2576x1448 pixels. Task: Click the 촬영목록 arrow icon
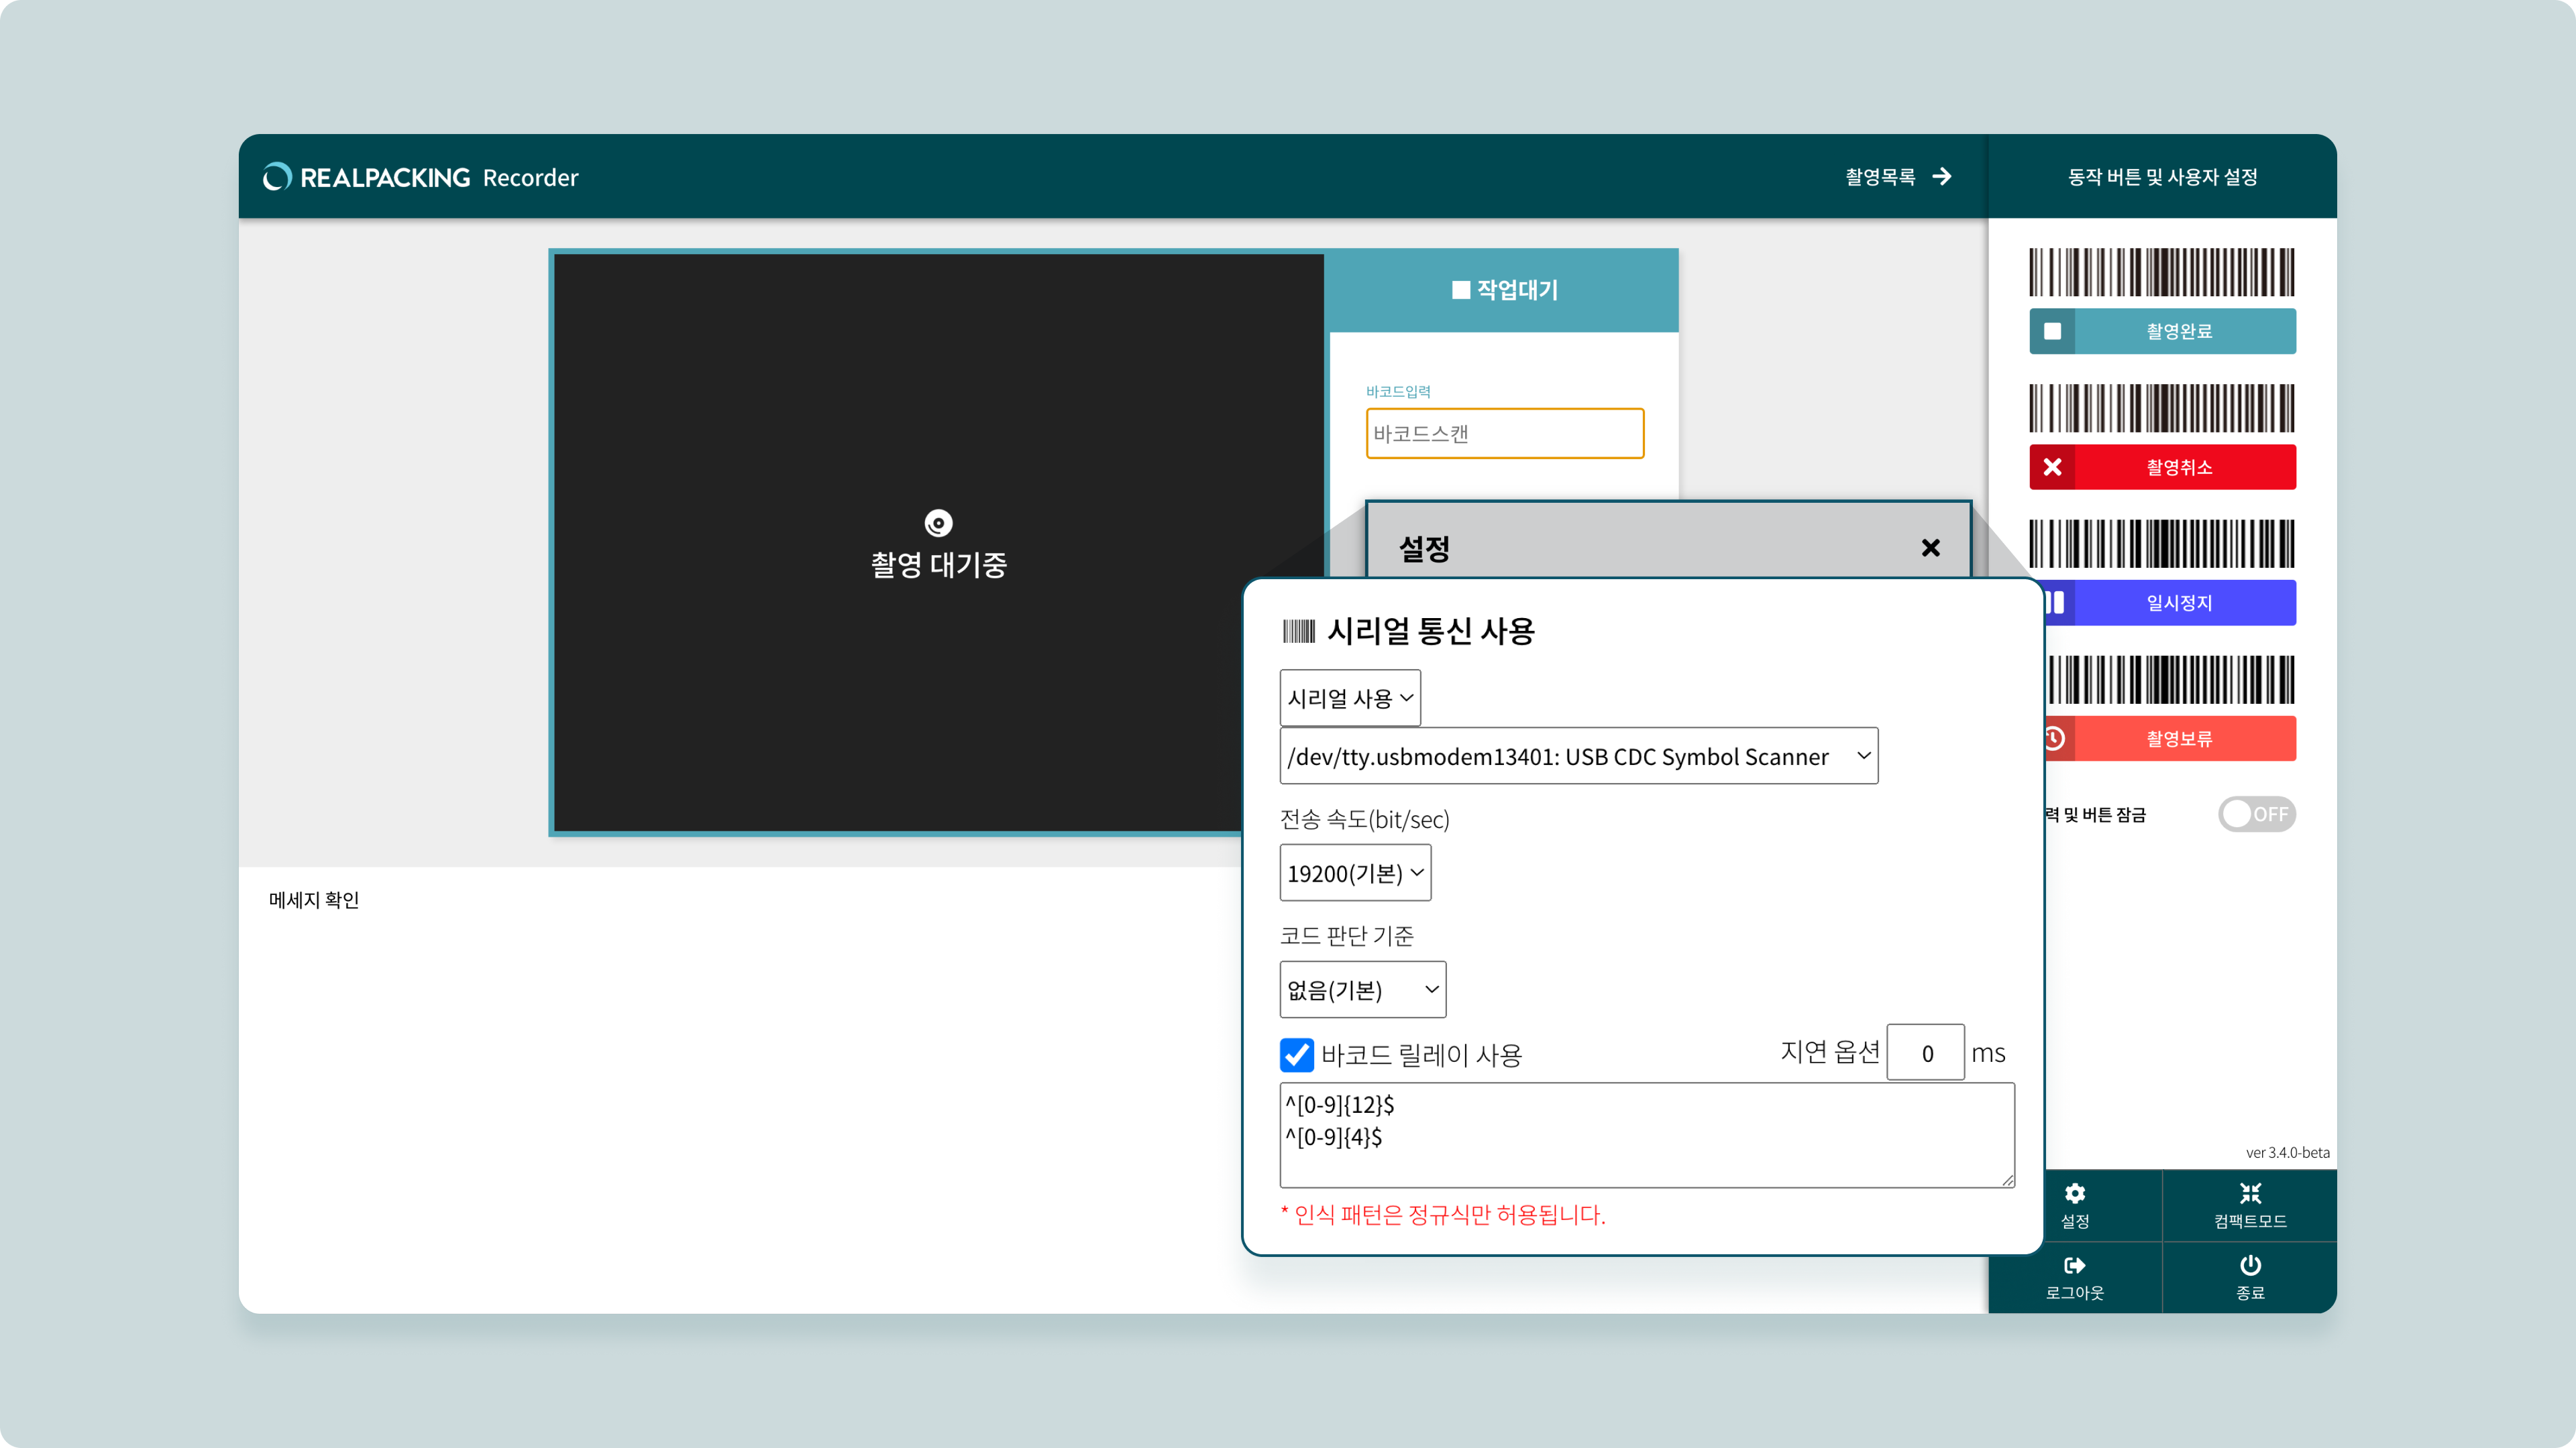1941,177
